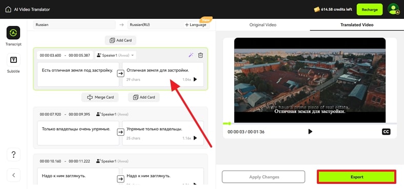This screenshot has height=189, width=404.
Task: Delete the first card with trash icon
Action: click(x=200, y=55)
